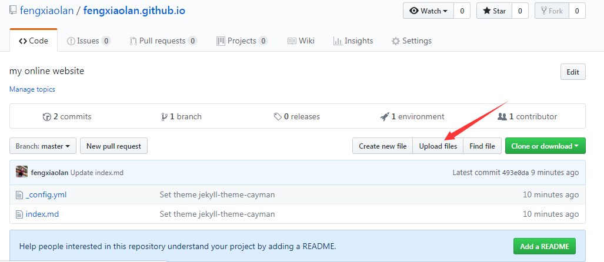This screenshot has height=262, width=604.
Task: Star this repository
Action: (494, 11)
